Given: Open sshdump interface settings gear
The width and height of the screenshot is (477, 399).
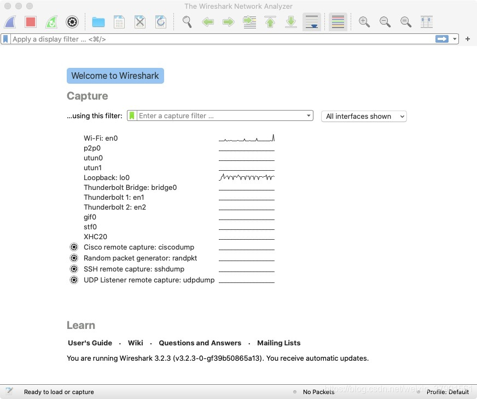Looking at the screenshot, I should [74, 269].
